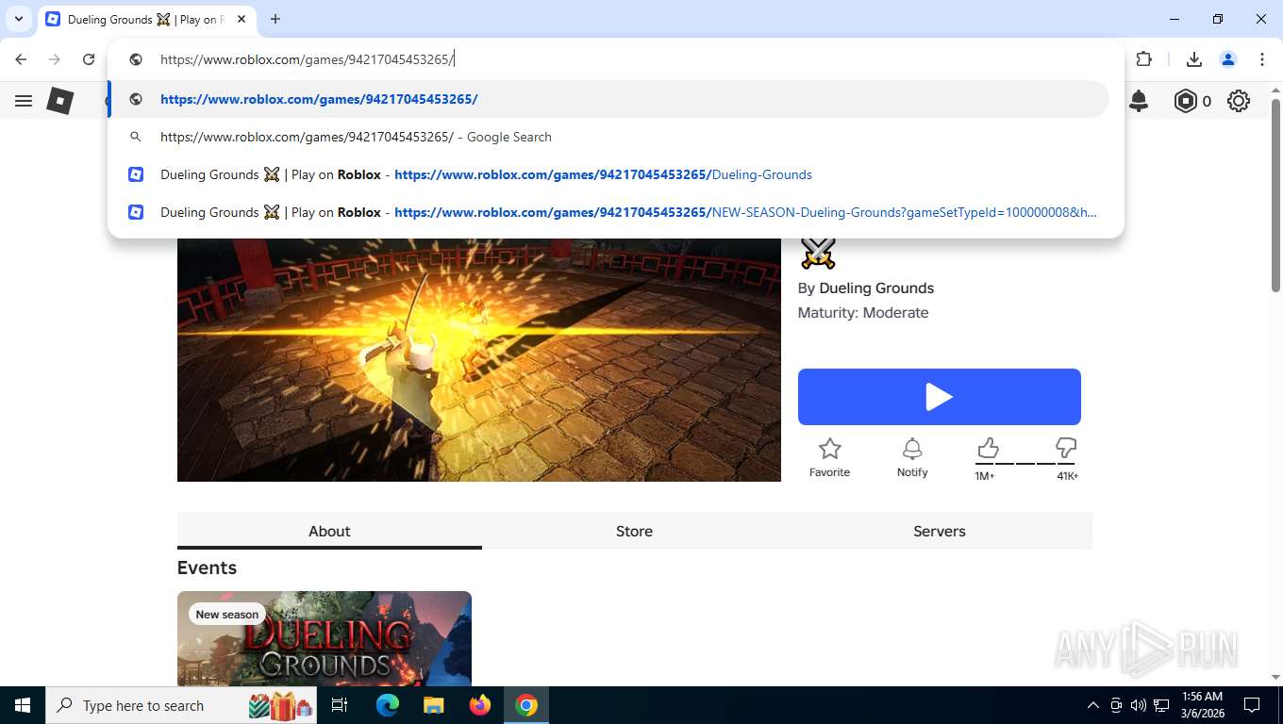Switch to the About tab
The width and height of the screenshot is (1283, 724).
329,531
